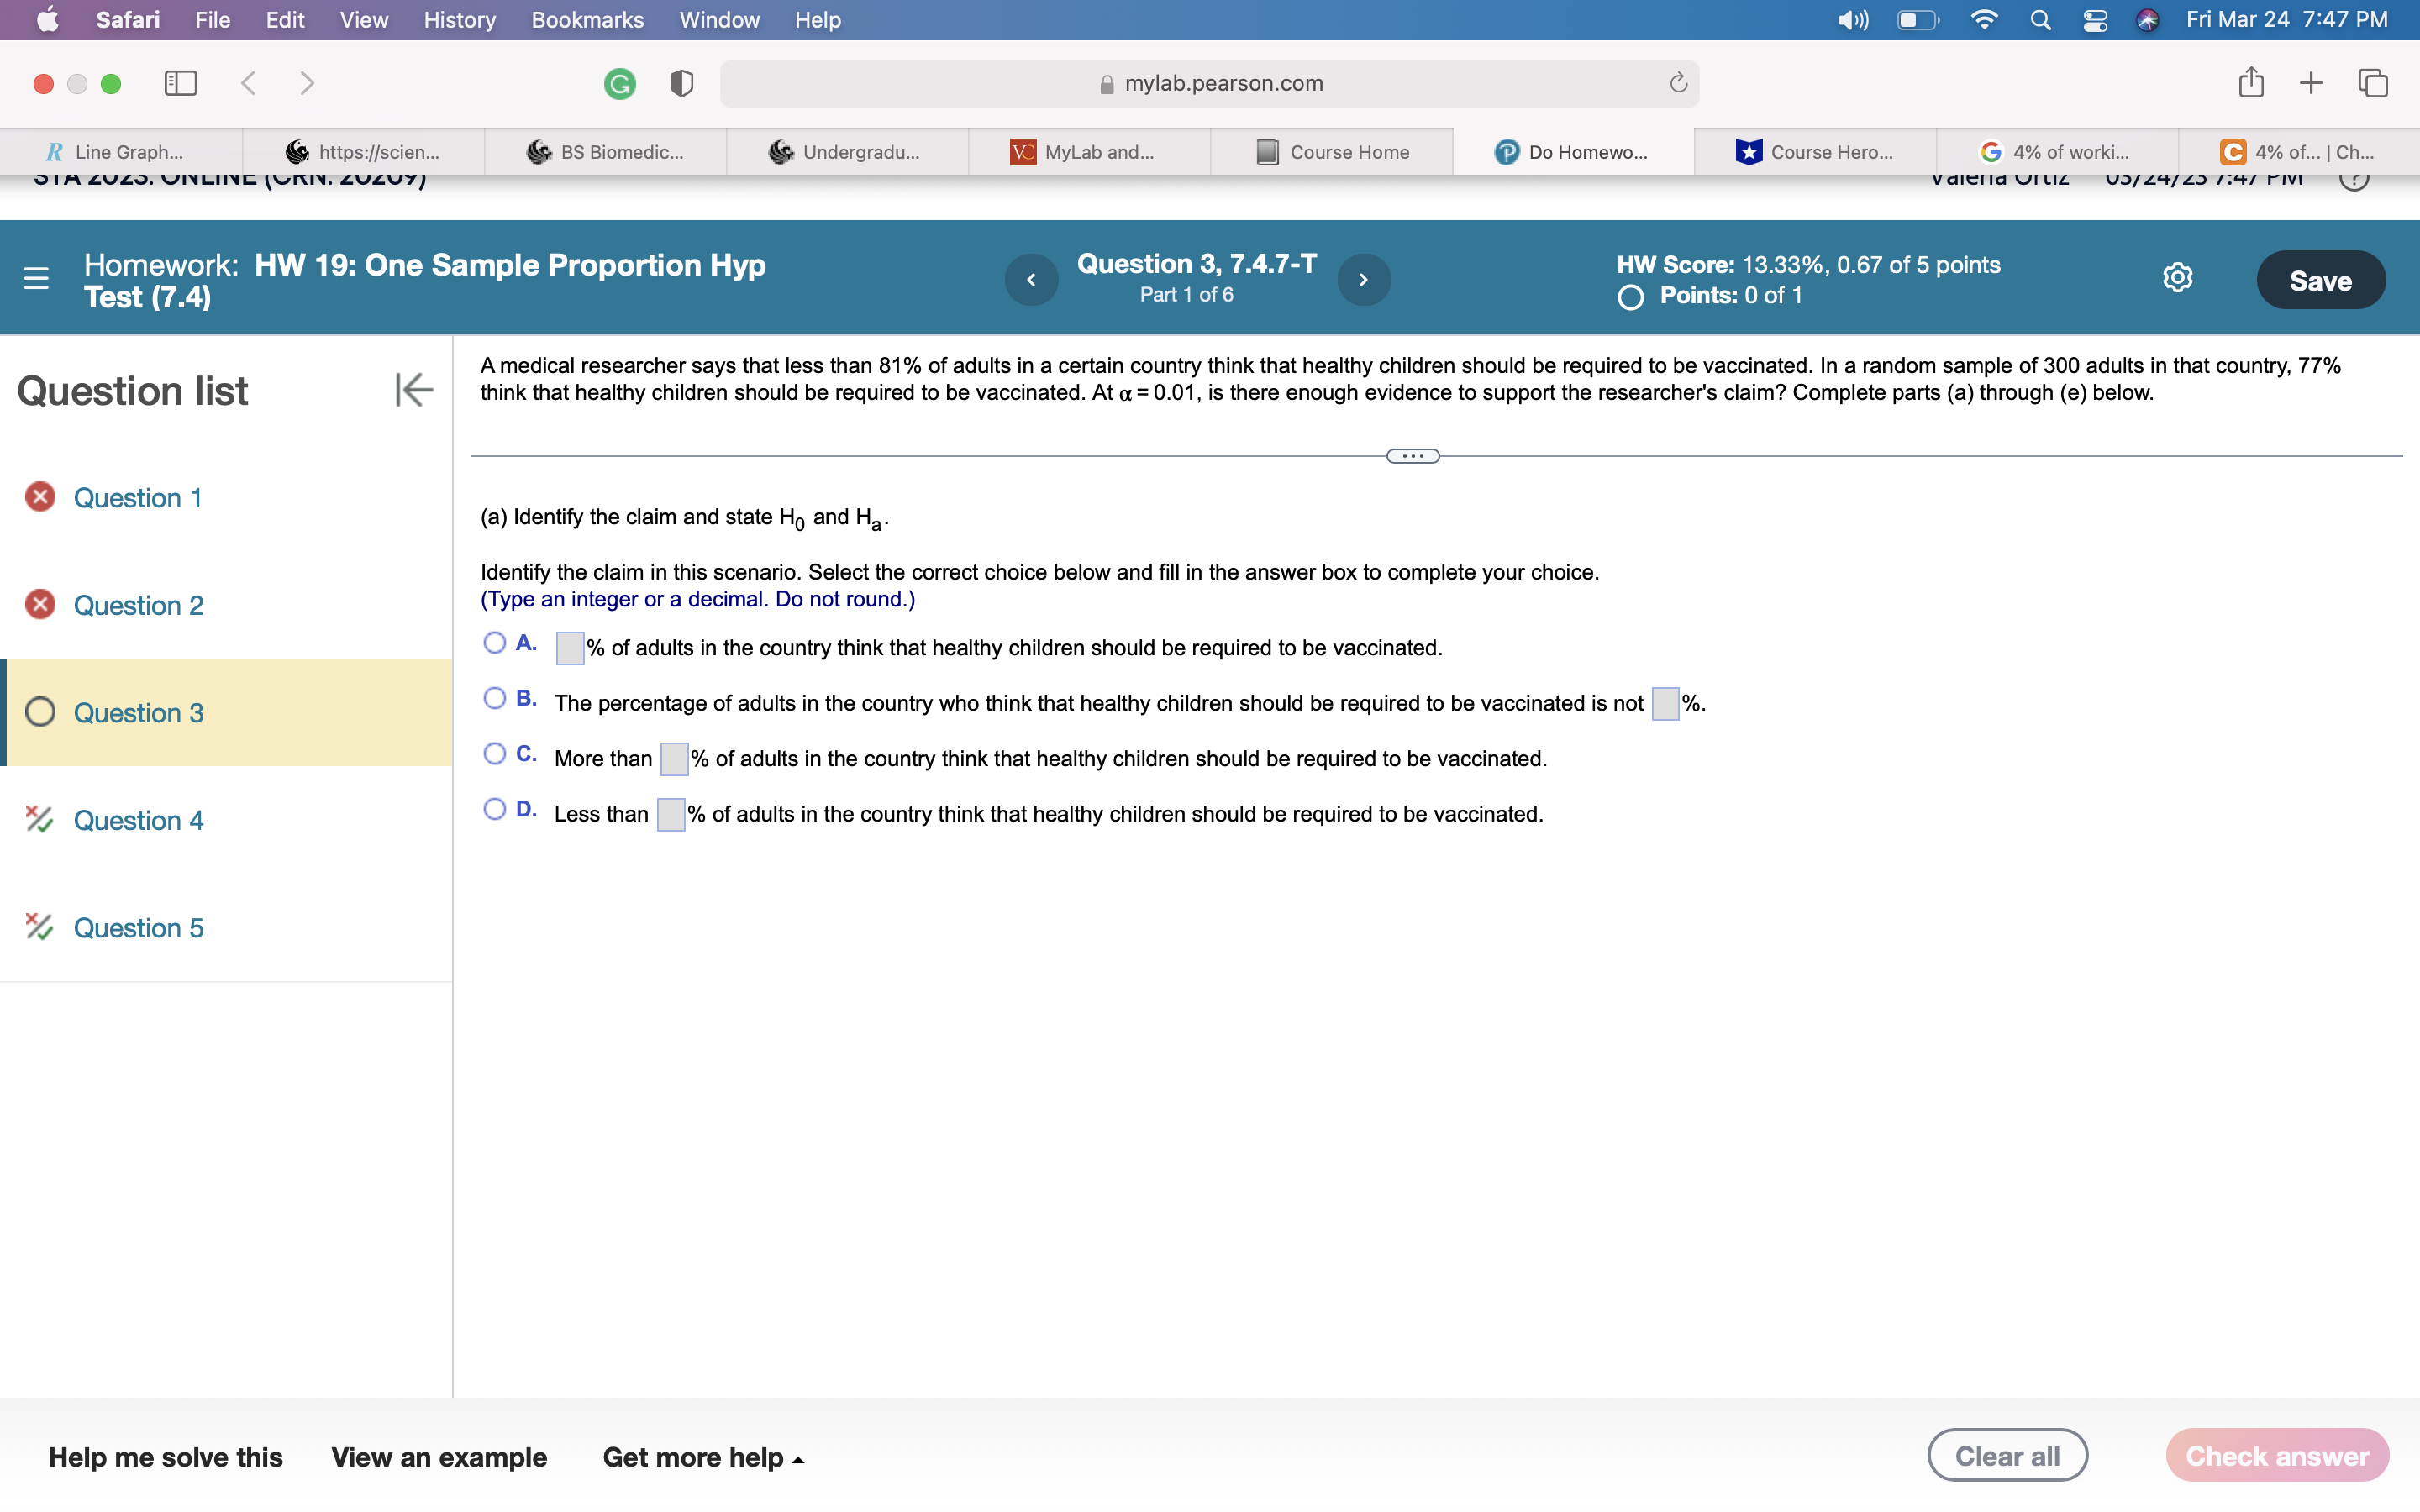Viewport: 2420px width, 1512px height.
Task: Click the Grammarly extension icon
Action: point(620,83)
